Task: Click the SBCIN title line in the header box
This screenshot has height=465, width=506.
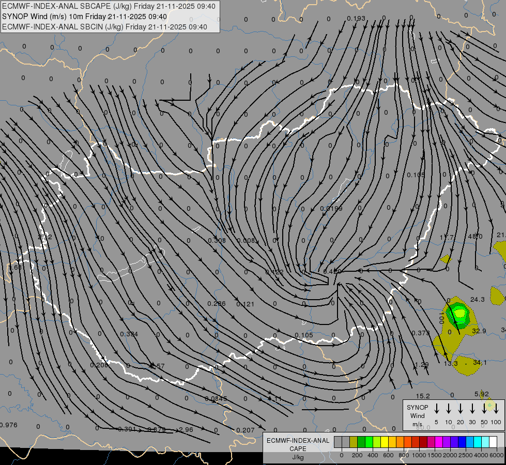Action: tap(104, 27)
